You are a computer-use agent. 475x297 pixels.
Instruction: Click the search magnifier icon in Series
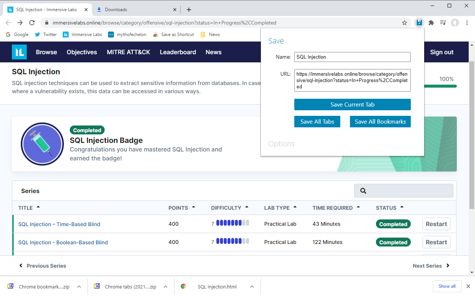[x=363, y=191]
